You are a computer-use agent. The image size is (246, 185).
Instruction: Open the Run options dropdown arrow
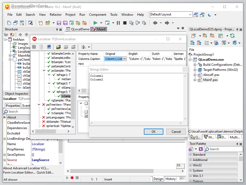[101, 23]
